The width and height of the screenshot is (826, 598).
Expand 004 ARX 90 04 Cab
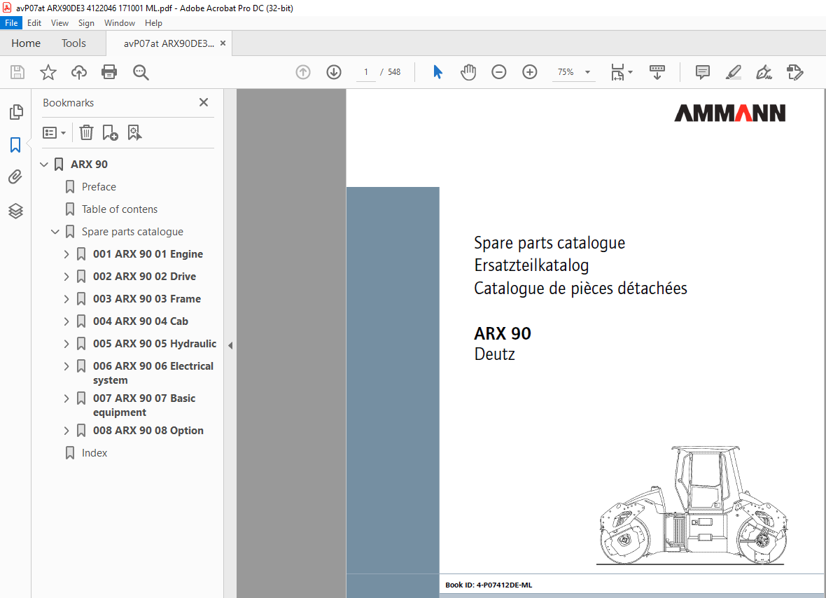click(66, 321)
